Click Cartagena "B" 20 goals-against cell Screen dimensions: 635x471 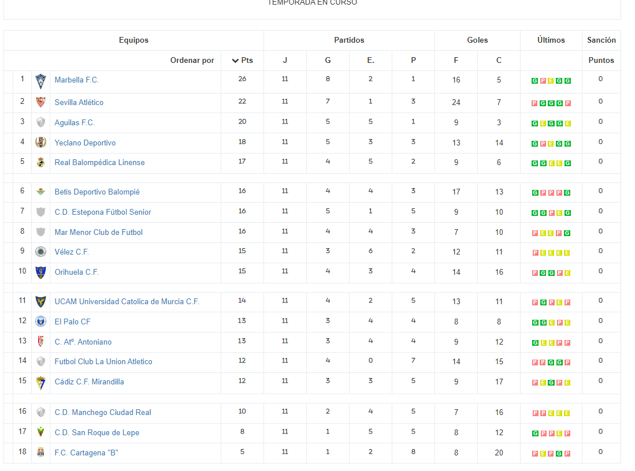[499, 453]
